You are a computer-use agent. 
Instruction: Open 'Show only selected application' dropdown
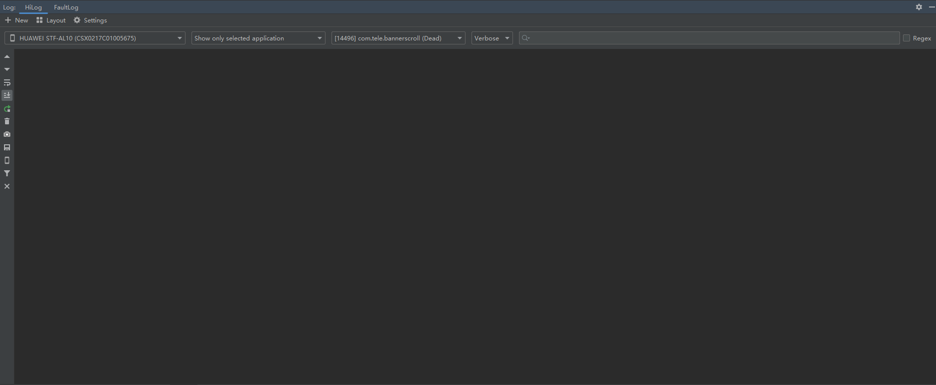(x=258, y=38)
